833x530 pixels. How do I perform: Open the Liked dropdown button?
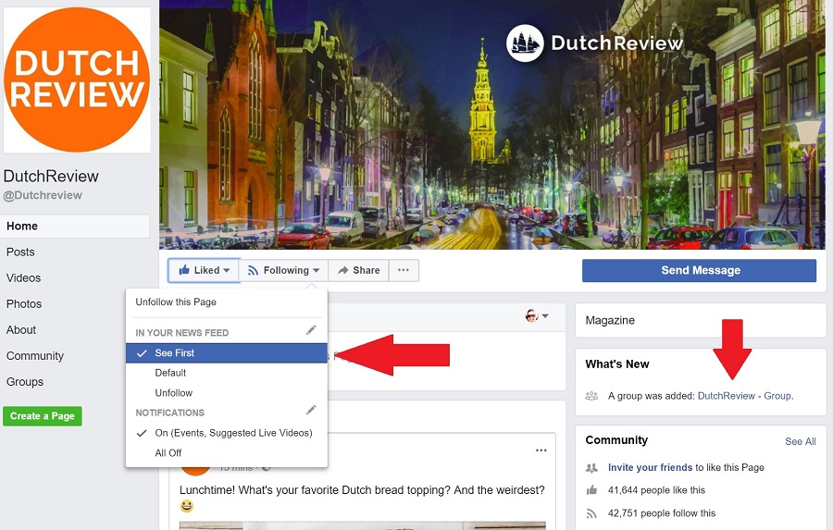point(204,270)
